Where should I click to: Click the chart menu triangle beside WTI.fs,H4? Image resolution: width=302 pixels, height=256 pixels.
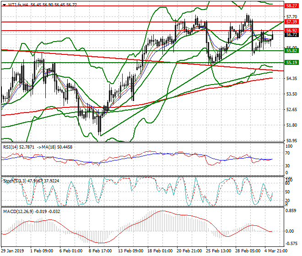tap(4, 5)
